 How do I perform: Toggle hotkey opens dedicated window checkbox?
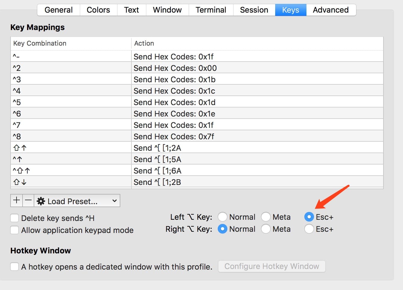(14, 267)
